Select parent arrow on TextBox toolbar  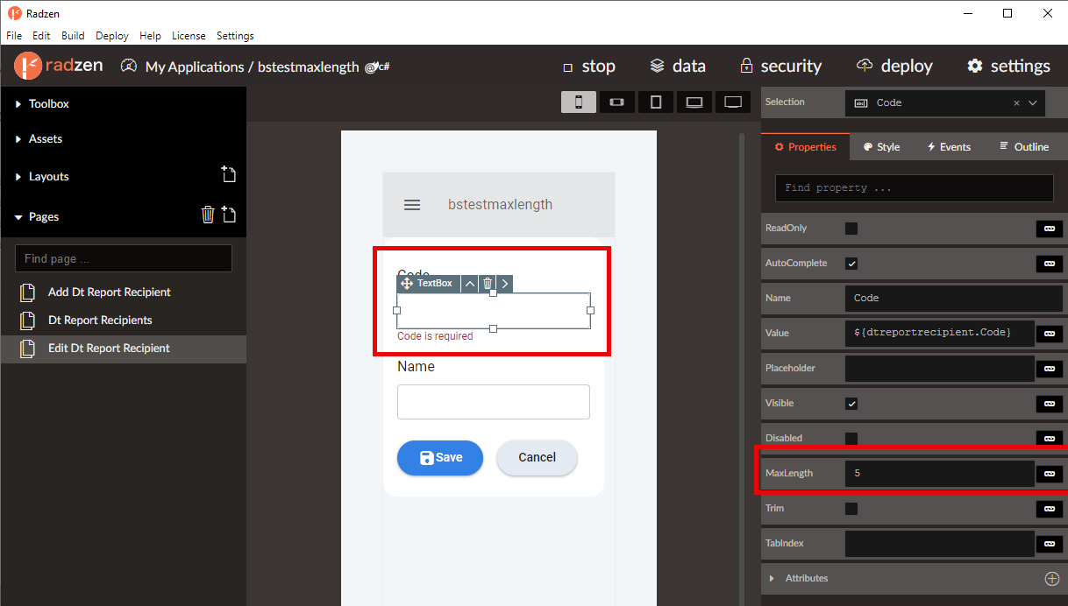(x=470, y=284)
